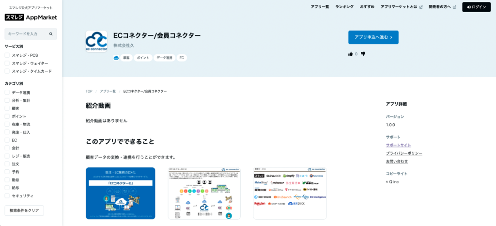The image size is (496, 226).
Task: Check the セキュリティ checkbox
Action: click(7, 195)
